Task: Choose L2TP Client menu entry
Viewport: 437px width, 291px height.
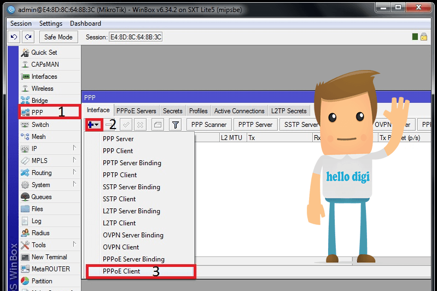Action: click(x=139, y=223)
